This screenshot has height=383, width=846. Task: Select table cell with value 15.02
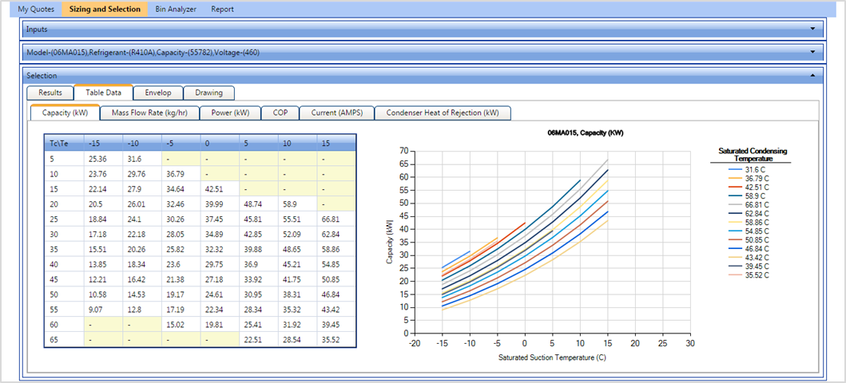(x=181, y=325)
